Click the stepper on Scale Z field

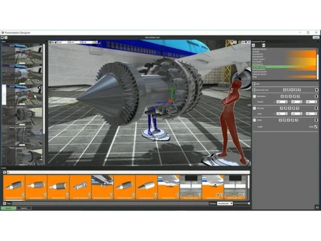(315, 114)
